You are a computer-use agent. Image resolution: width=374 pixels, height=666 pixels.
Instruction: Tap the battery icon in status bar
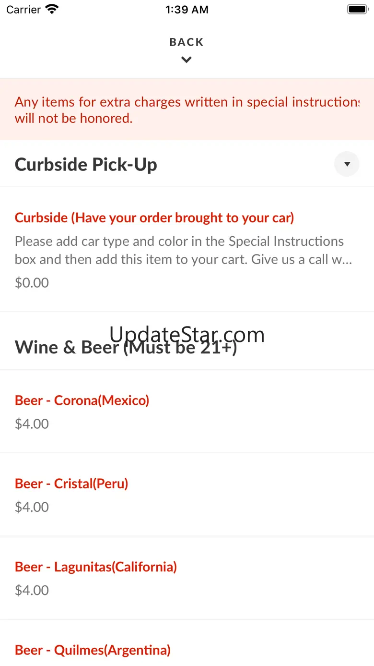point(357,9)
